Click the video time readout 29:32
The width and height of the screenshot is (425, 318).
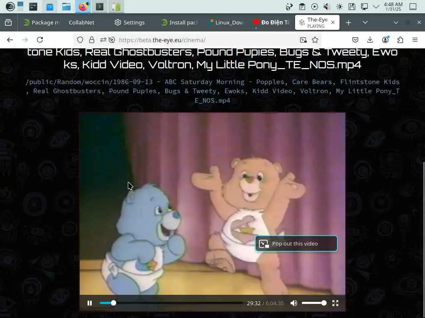click(254, 304)
